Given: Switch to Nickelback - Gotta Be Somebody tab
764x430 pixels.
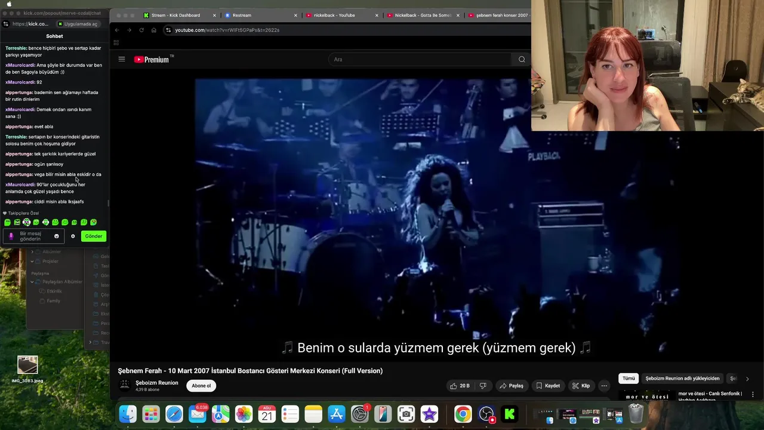Looking at the screenshot, I should pos(423,16).
